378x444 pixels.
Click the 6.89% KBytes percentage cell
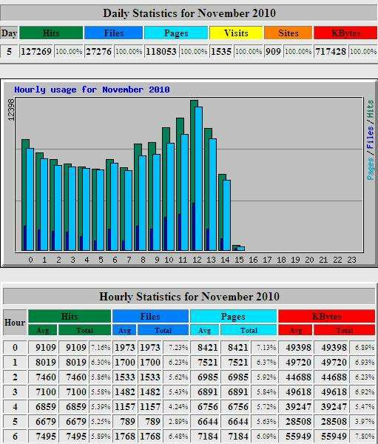(363, 348)
